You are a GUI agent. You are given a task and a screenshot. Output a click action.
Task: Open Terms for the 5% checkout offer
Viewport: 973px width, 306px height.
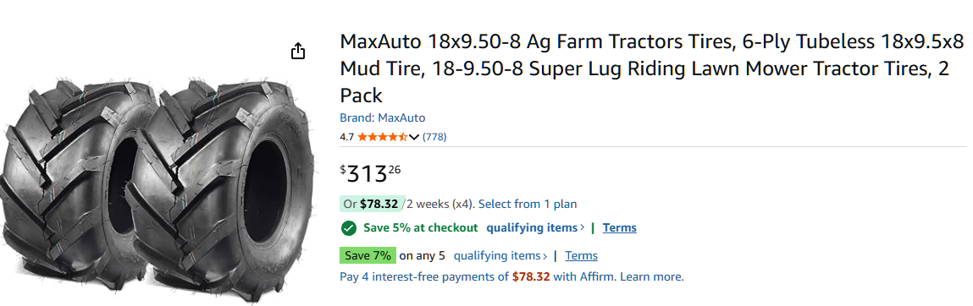(x=619, y=228)
